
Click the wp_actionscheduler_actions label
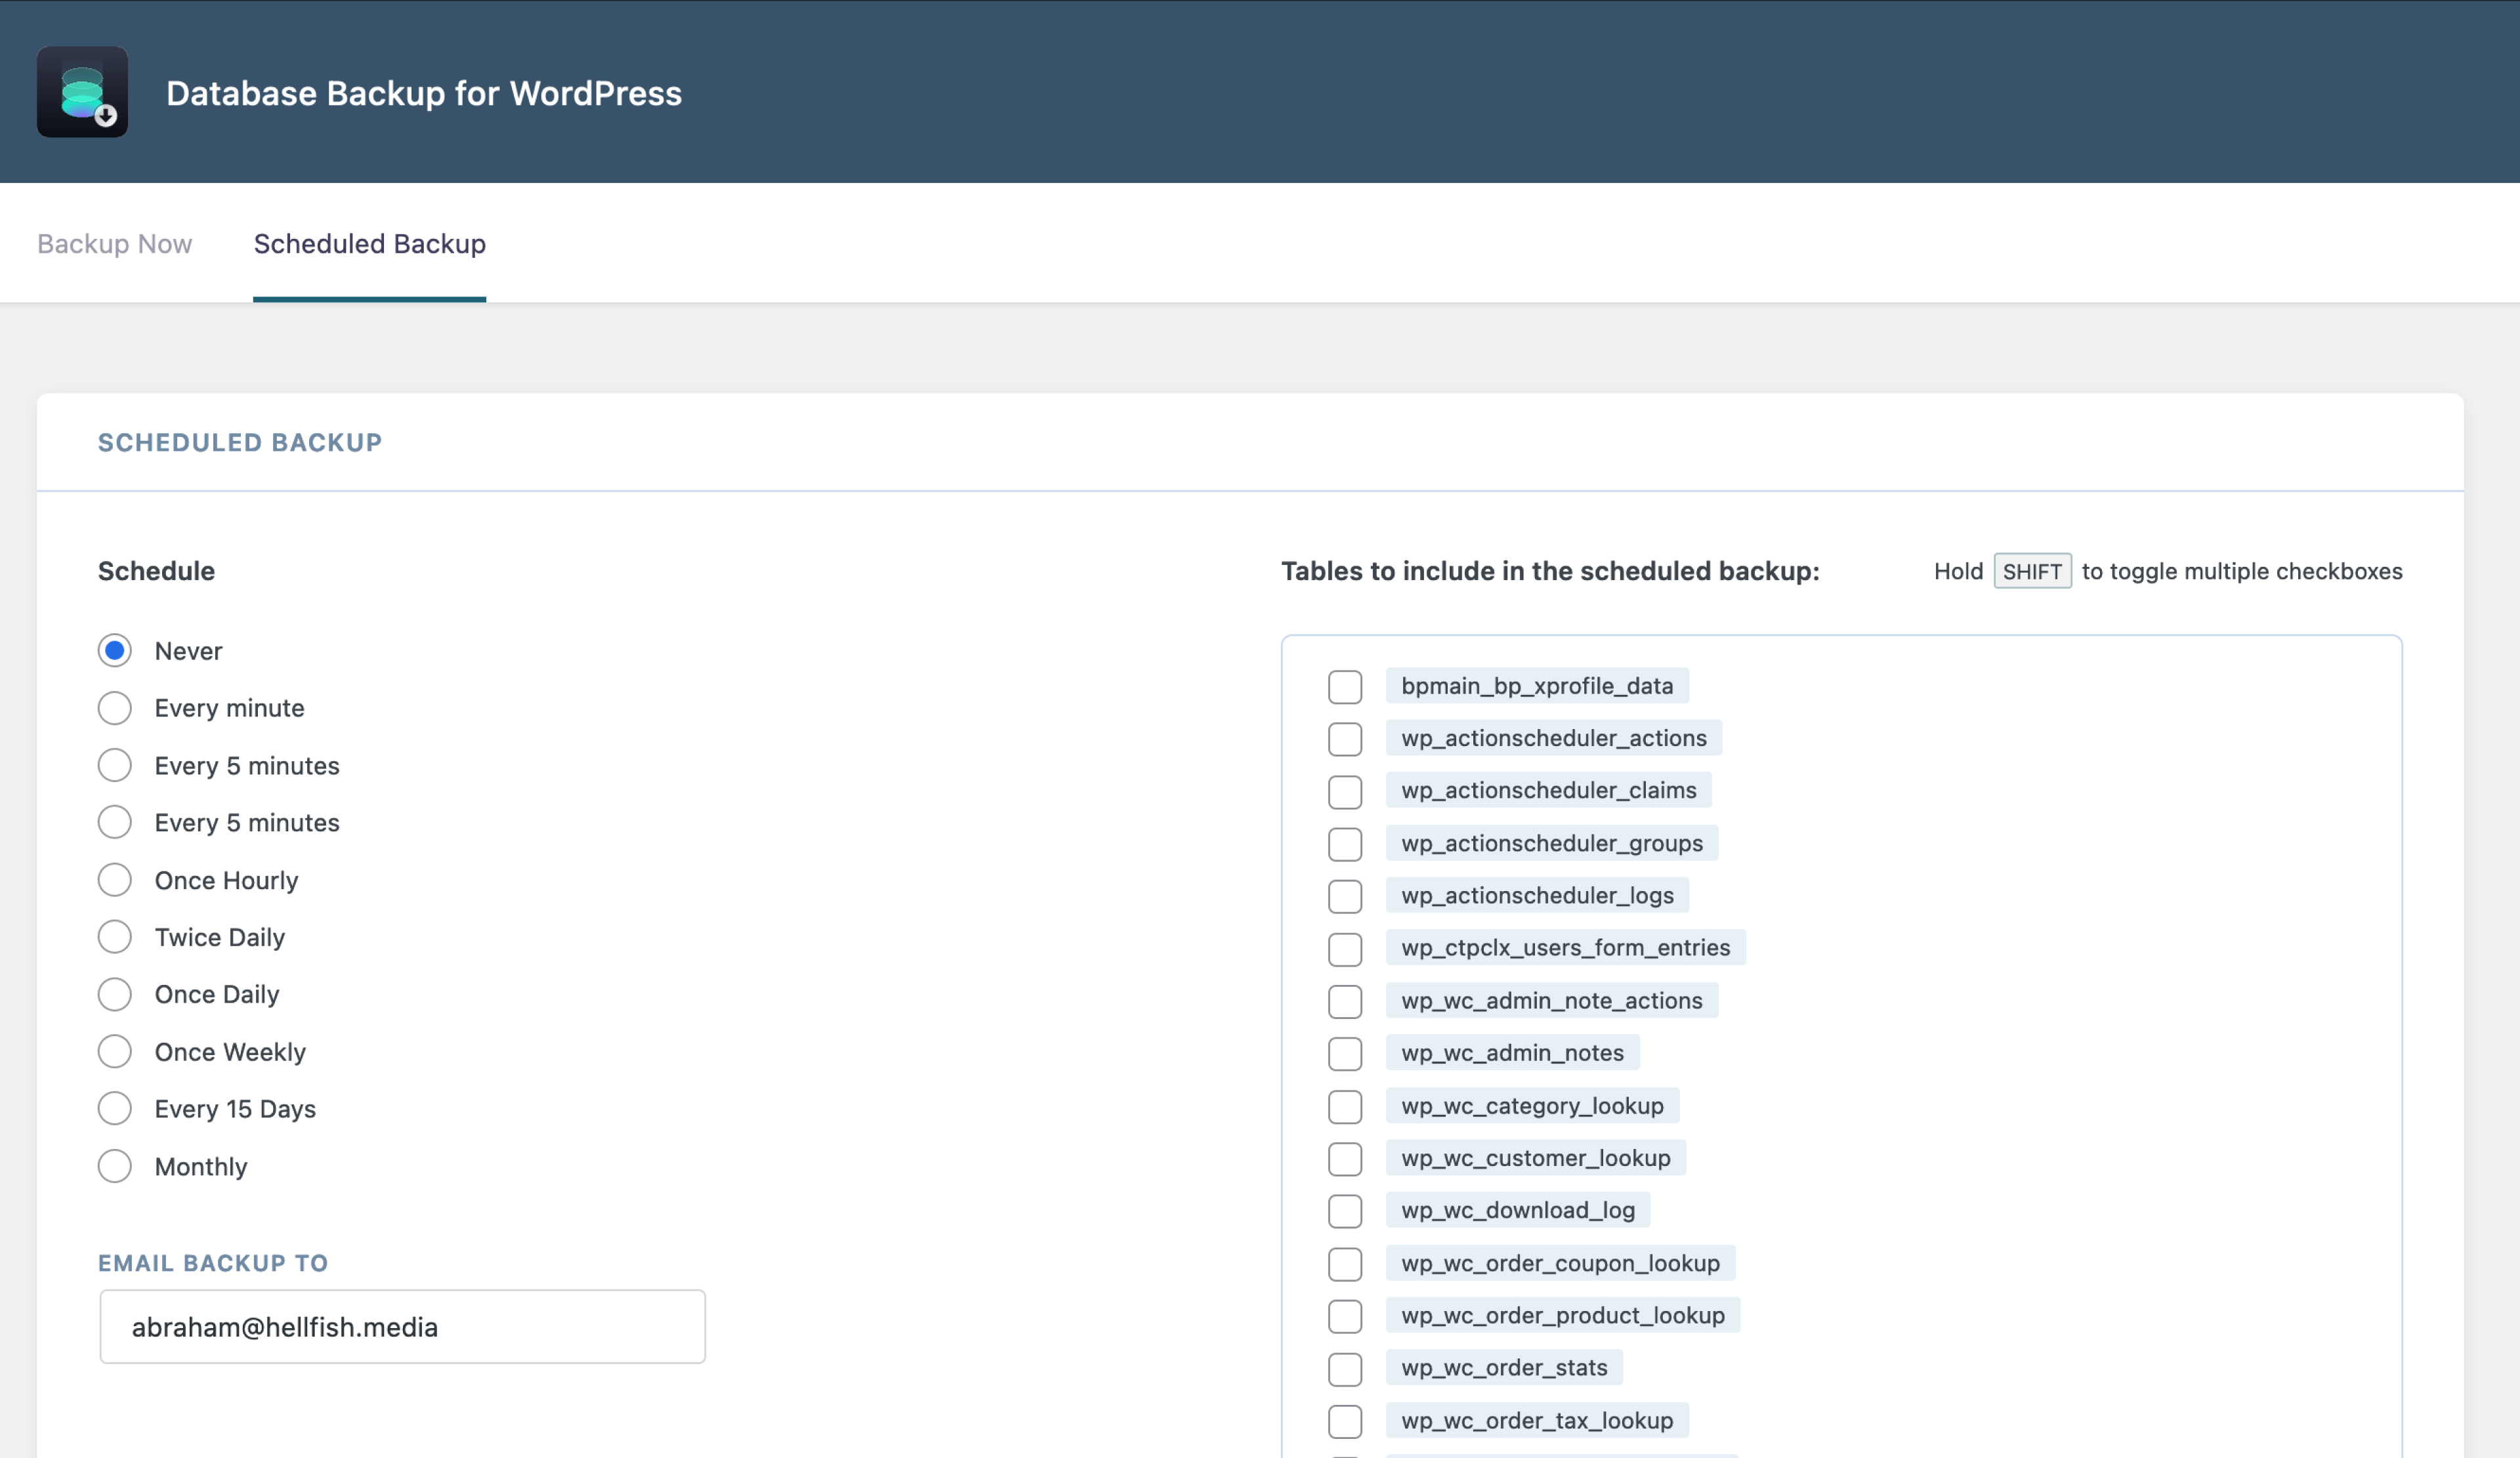coord(1554,738)
